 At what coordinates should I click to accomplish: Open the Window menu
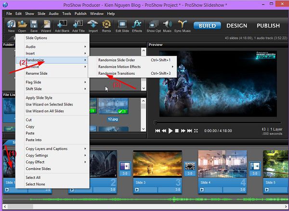point(97,13)
